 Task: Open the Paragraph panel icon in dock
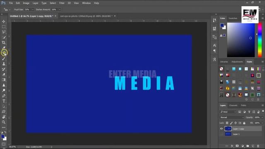[x=214, y=51]
